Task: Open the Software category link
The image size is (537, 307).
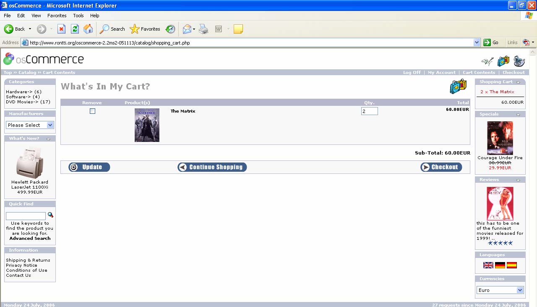Action: click(18, 97)
